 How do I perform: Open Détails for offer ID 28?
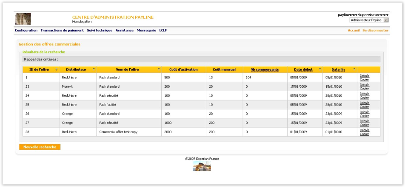pyautogui.click(x=365, y=130)
